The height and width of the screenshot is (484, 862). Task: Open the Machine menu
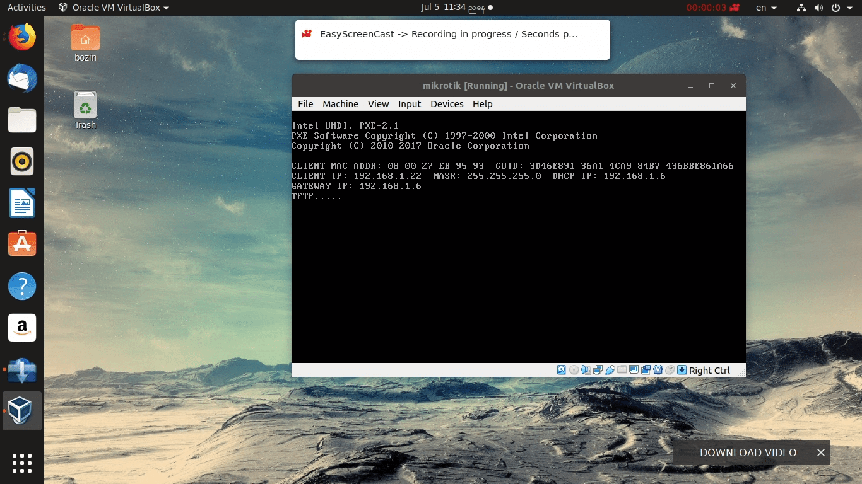(x=340, y=104)
